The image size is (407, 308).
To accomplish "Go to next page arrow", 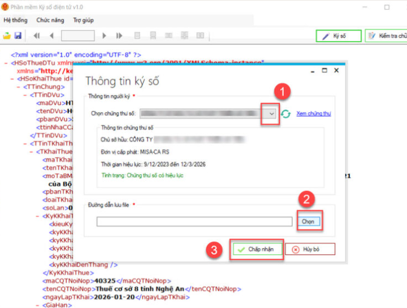I will 104,36.
